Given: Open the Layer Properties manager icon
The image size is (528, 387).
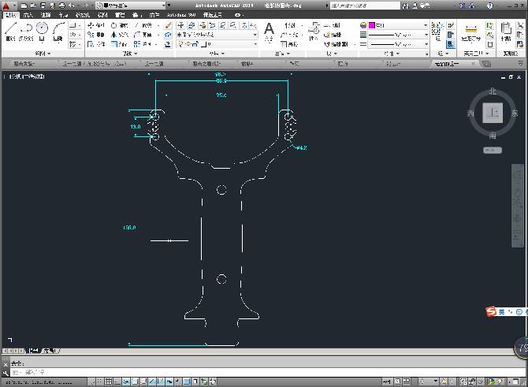Looking at the screenshot, I should [x=180, y=25].
